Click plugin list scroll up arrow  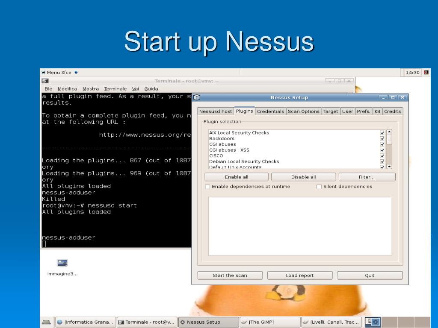coord(389,132)
